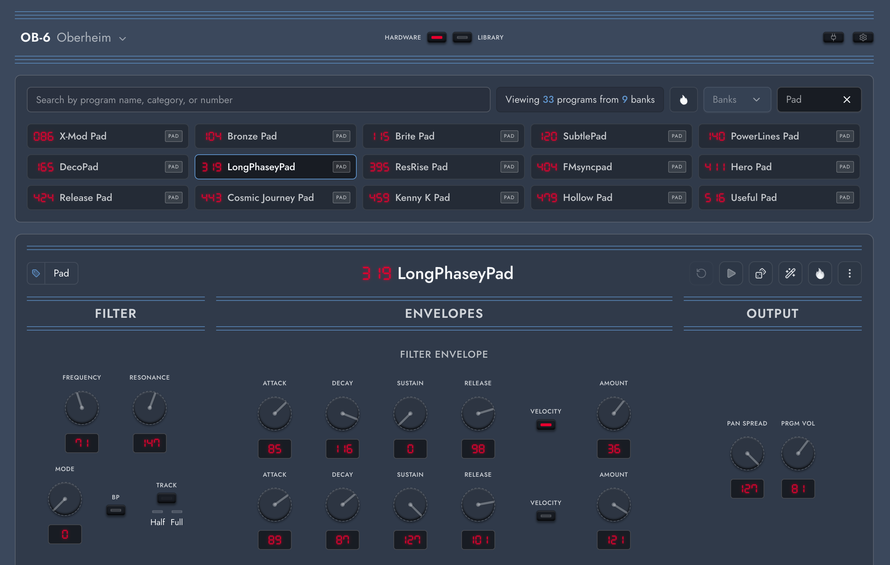Toggle the Hardware switch
The width and height of the screenshot is (890, 565).
point(437,37)
